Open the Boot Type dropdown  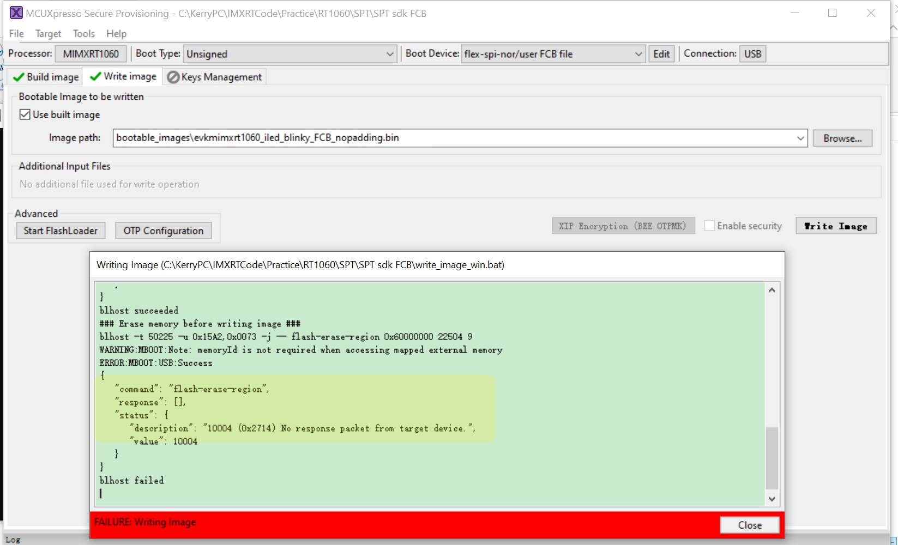(389, 54)
